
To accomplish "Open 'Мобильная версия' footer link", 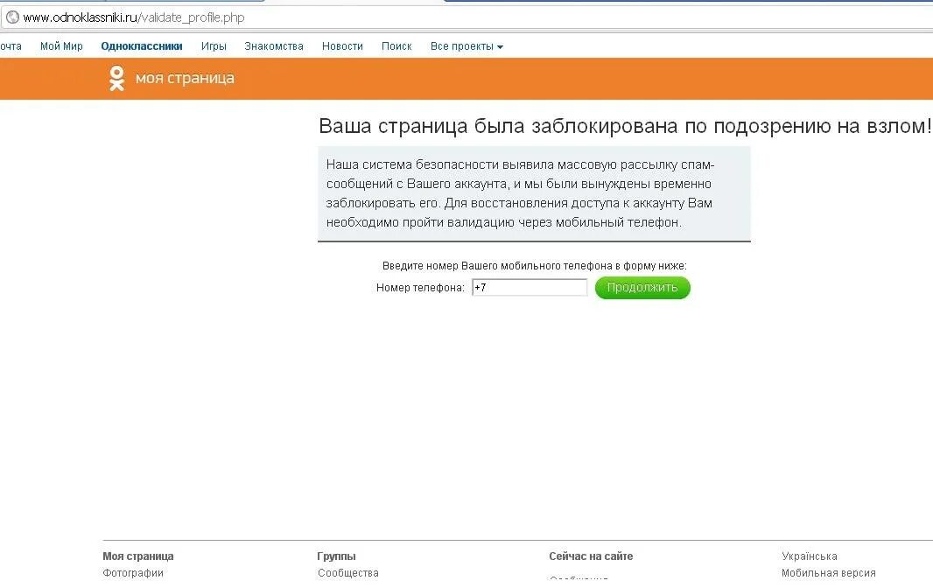I will [x=828, y=572].
